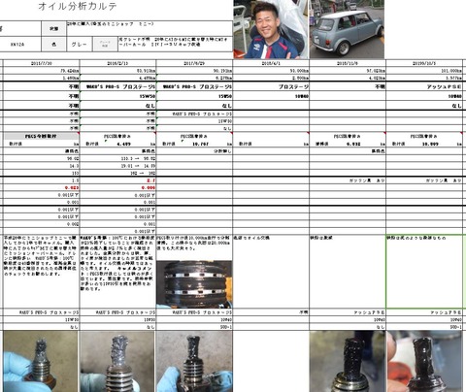Select the 4,409 distance value
This screenshot has height=392, width=466.
tap(123, 144)
